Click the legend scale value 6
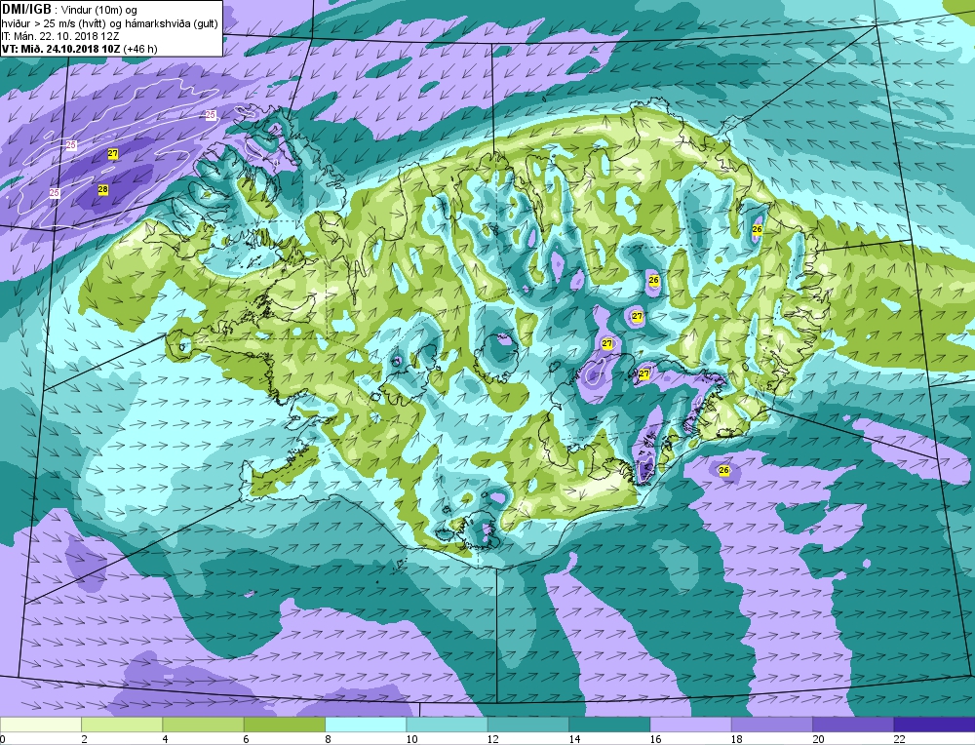Viewport: 975px width, 745px height. coord(247,739)
